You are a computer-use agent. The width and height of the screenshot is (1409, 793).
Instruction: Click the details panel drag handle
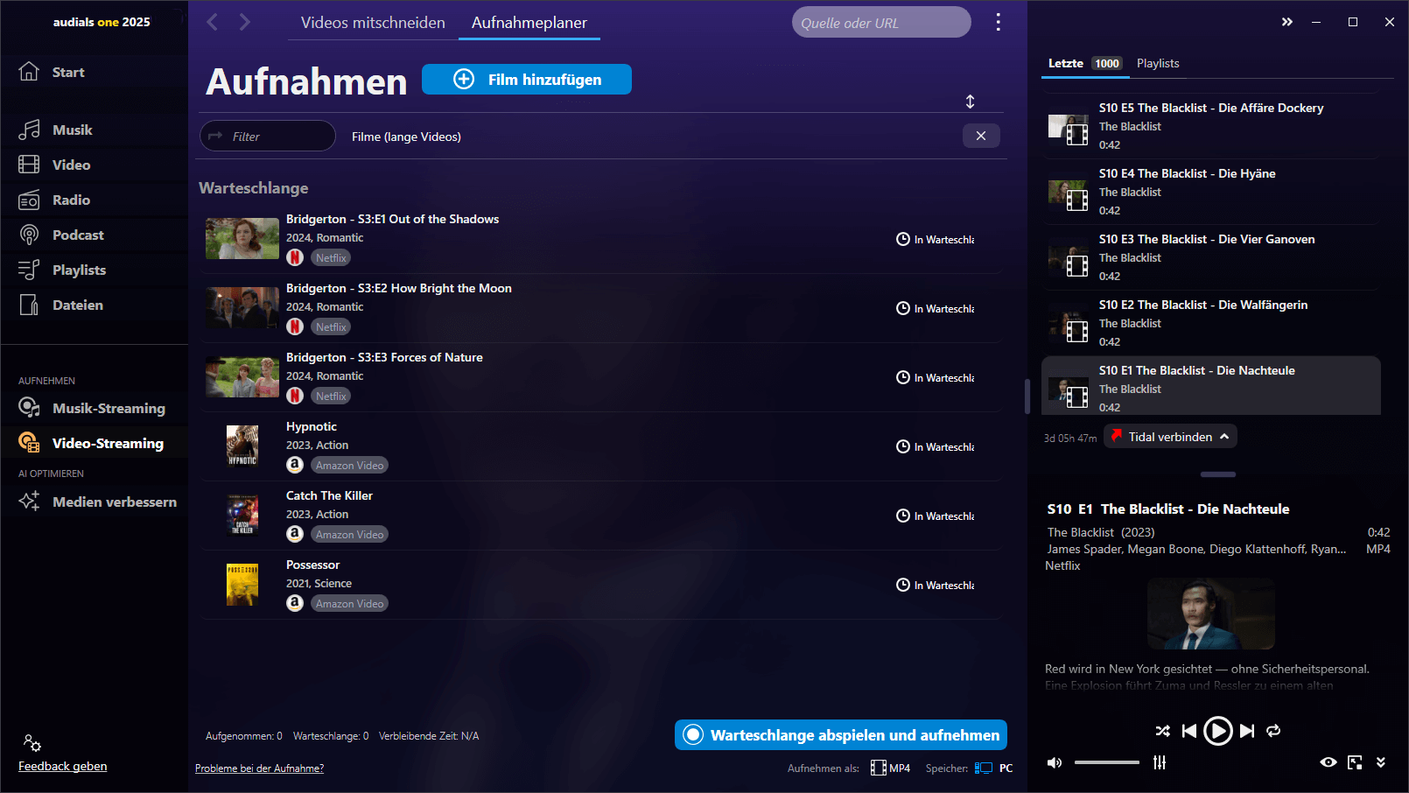[1218, 474]
